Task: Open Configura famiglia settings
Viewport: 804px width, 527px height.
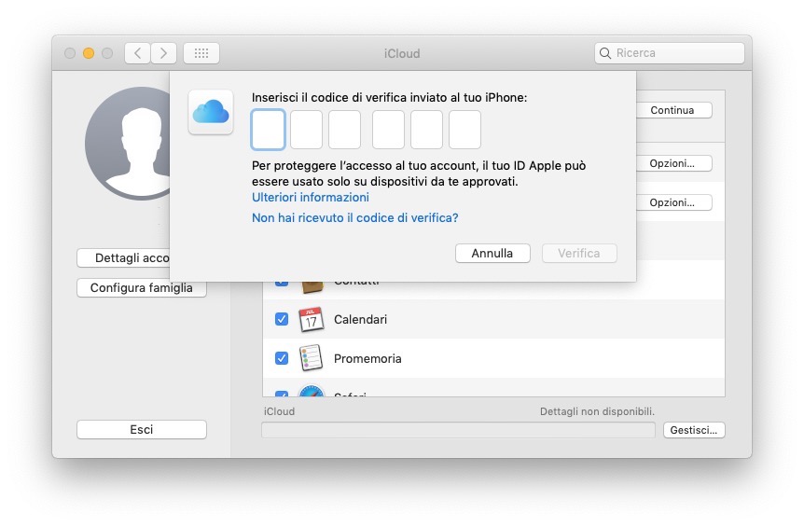Action: pos(142,288)
